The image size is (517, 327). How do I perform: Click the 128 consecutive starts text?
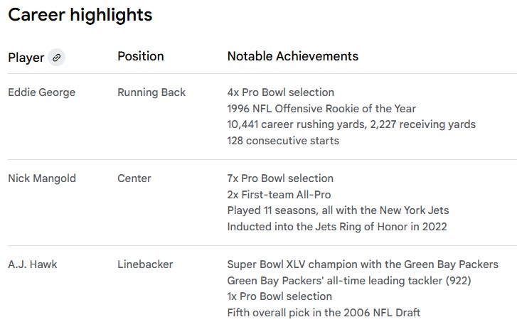[x=283, y=141]
